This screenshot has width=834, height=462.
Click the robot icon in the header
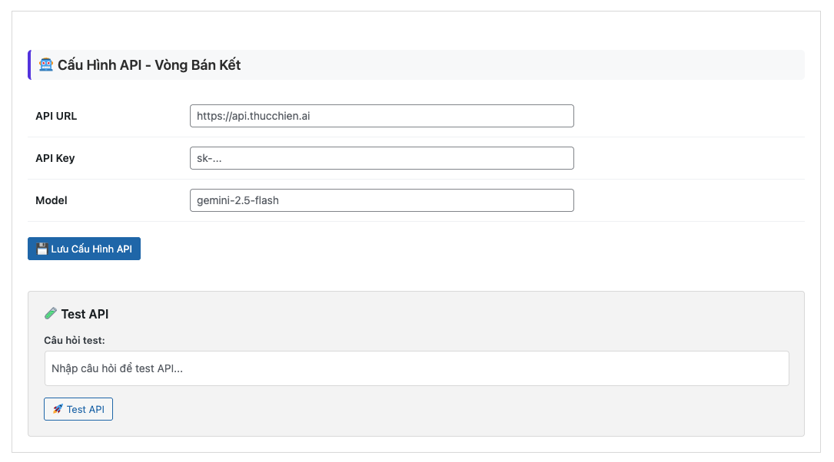pyautogui.click(x=46, y=65)
